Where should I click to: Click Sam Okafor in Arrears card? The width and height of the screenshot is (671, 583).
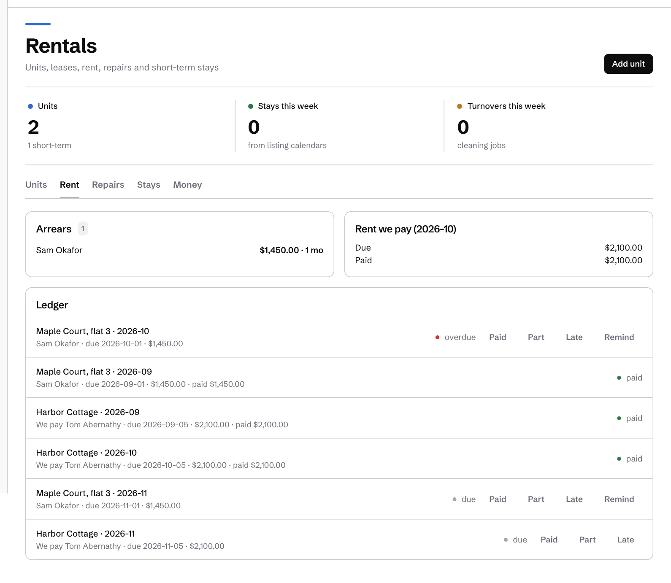(59, 250)
